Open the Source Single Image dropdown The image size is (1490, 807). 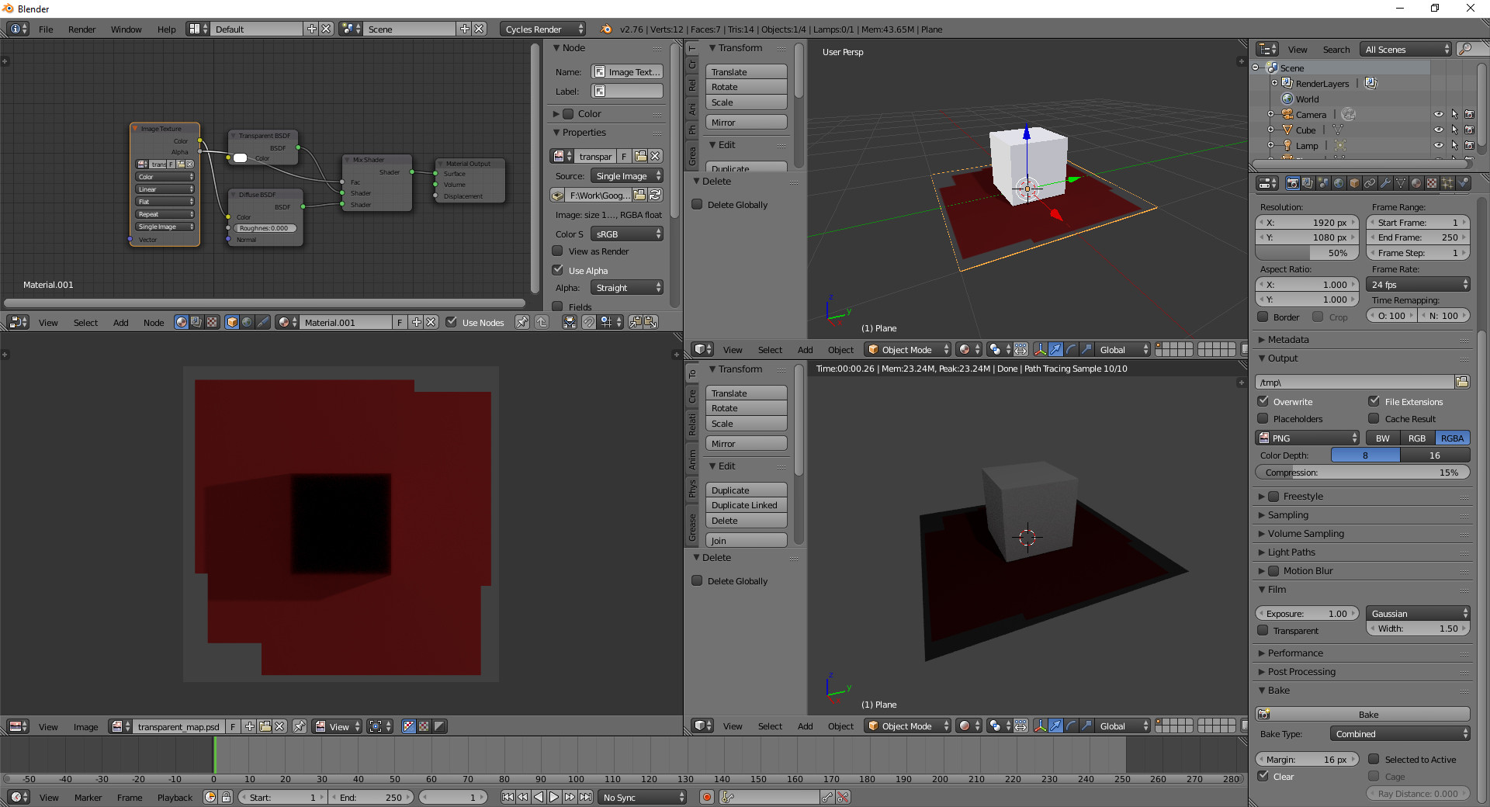click(627, 176)
